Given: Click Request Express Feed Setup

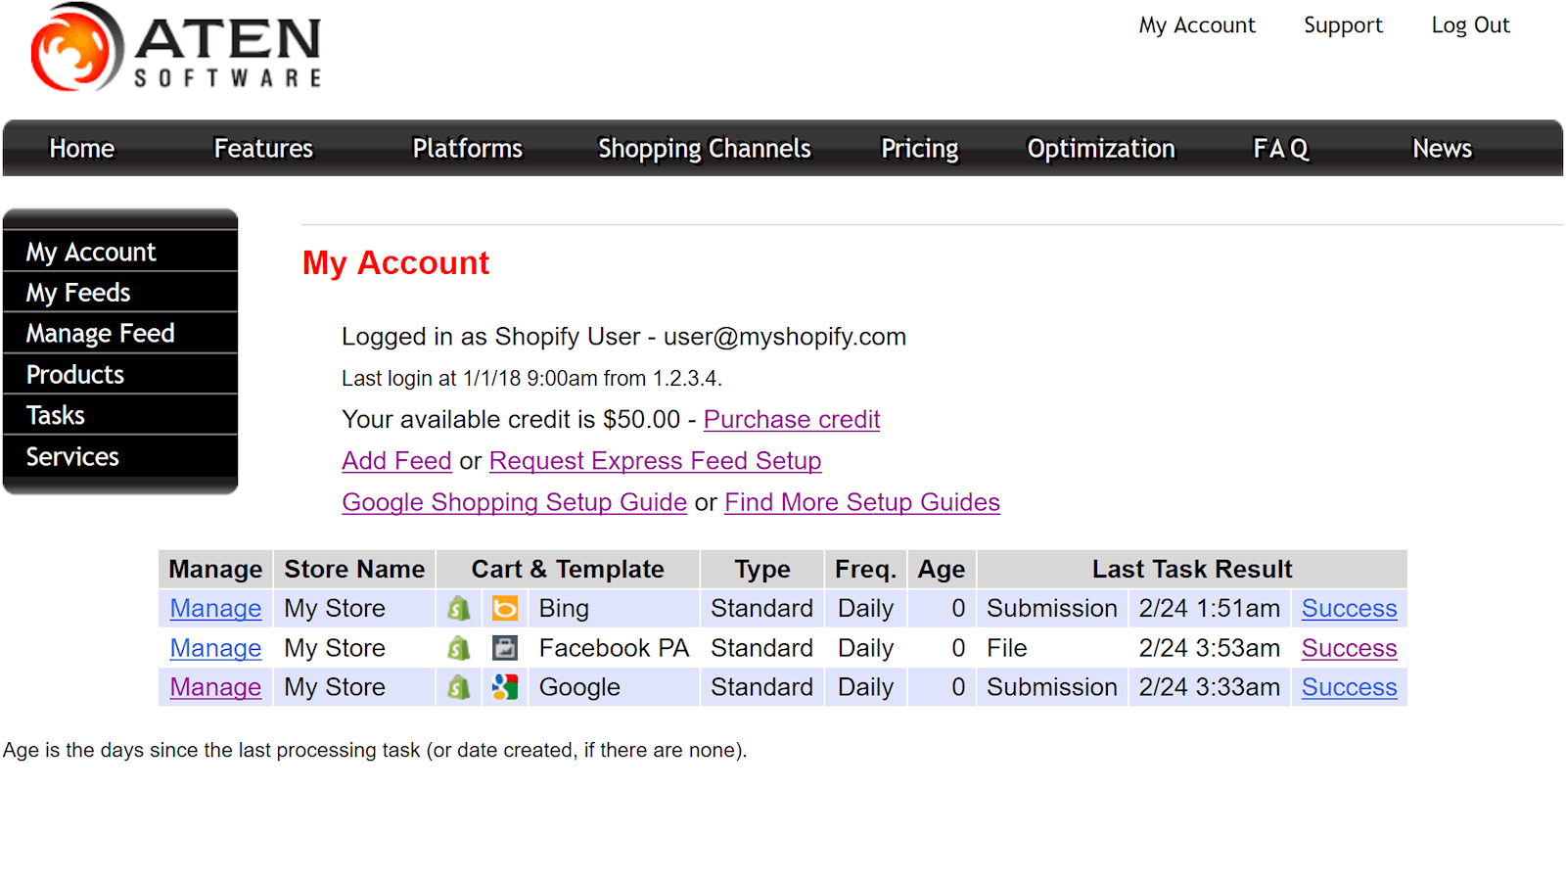Looking at the screenshot, I should click(655, 460).
